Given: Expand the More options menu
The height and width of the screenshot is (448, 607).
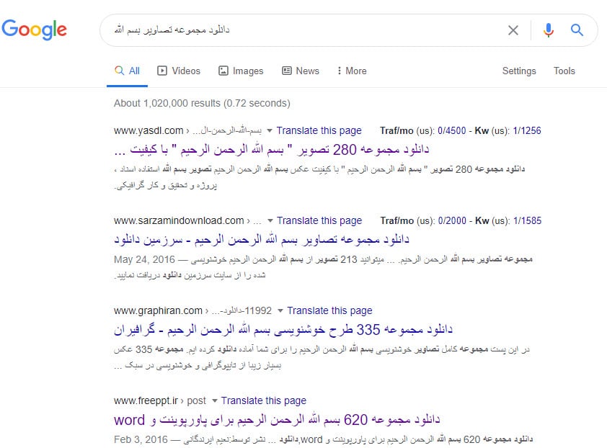Looking at the screenshot, I should click(x=351, y=71).
